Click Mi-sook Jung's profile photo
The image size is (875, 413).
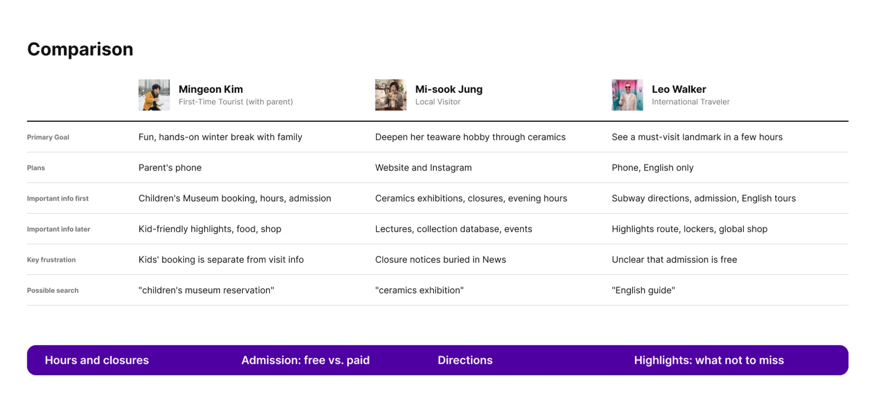pyautogui.click(x=390, y=95)
